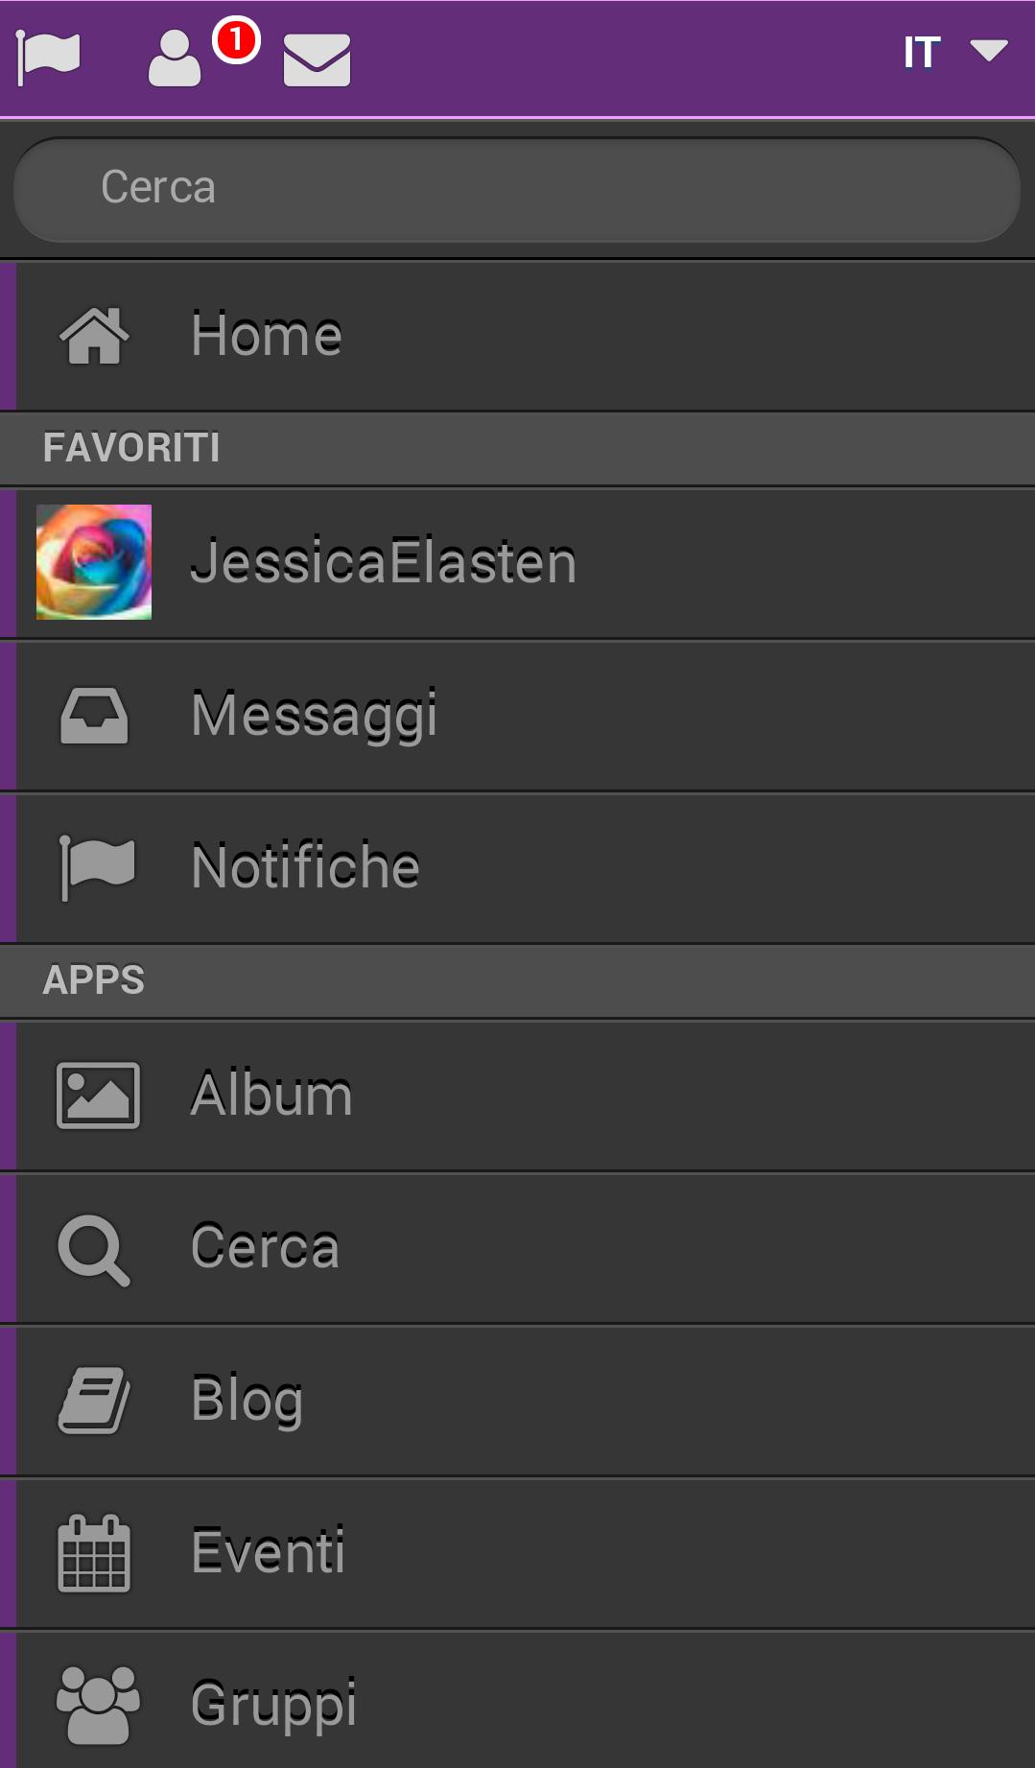This screenshot has height=1768, width=1035.
Task: Click the Blog book icon
Action: coord(94,1400)
